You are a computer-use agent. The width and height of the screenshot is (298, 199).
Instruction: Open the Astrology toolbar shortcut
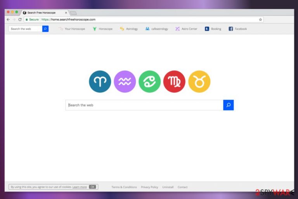pos(129,29)
